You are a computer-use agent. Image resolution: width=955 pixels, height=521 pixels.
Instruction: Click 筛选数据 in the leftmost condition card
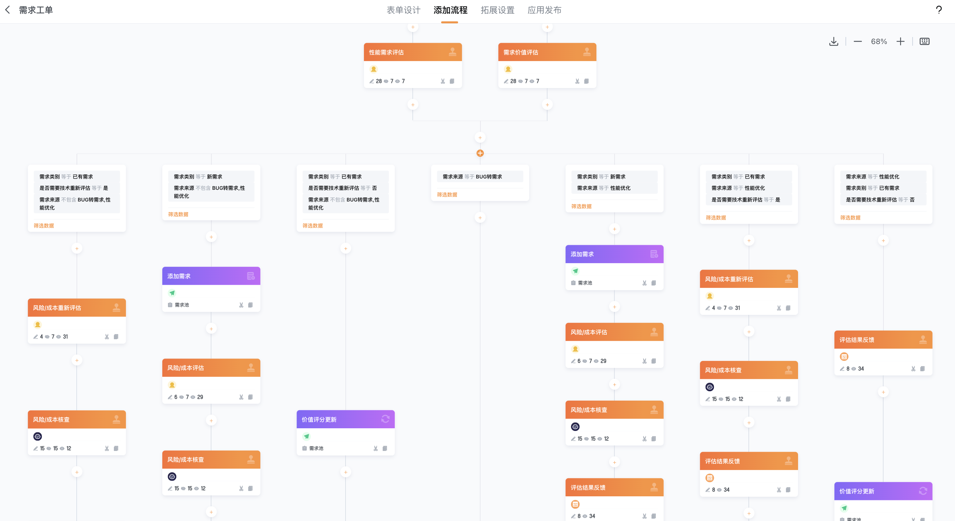coord(44,226)
